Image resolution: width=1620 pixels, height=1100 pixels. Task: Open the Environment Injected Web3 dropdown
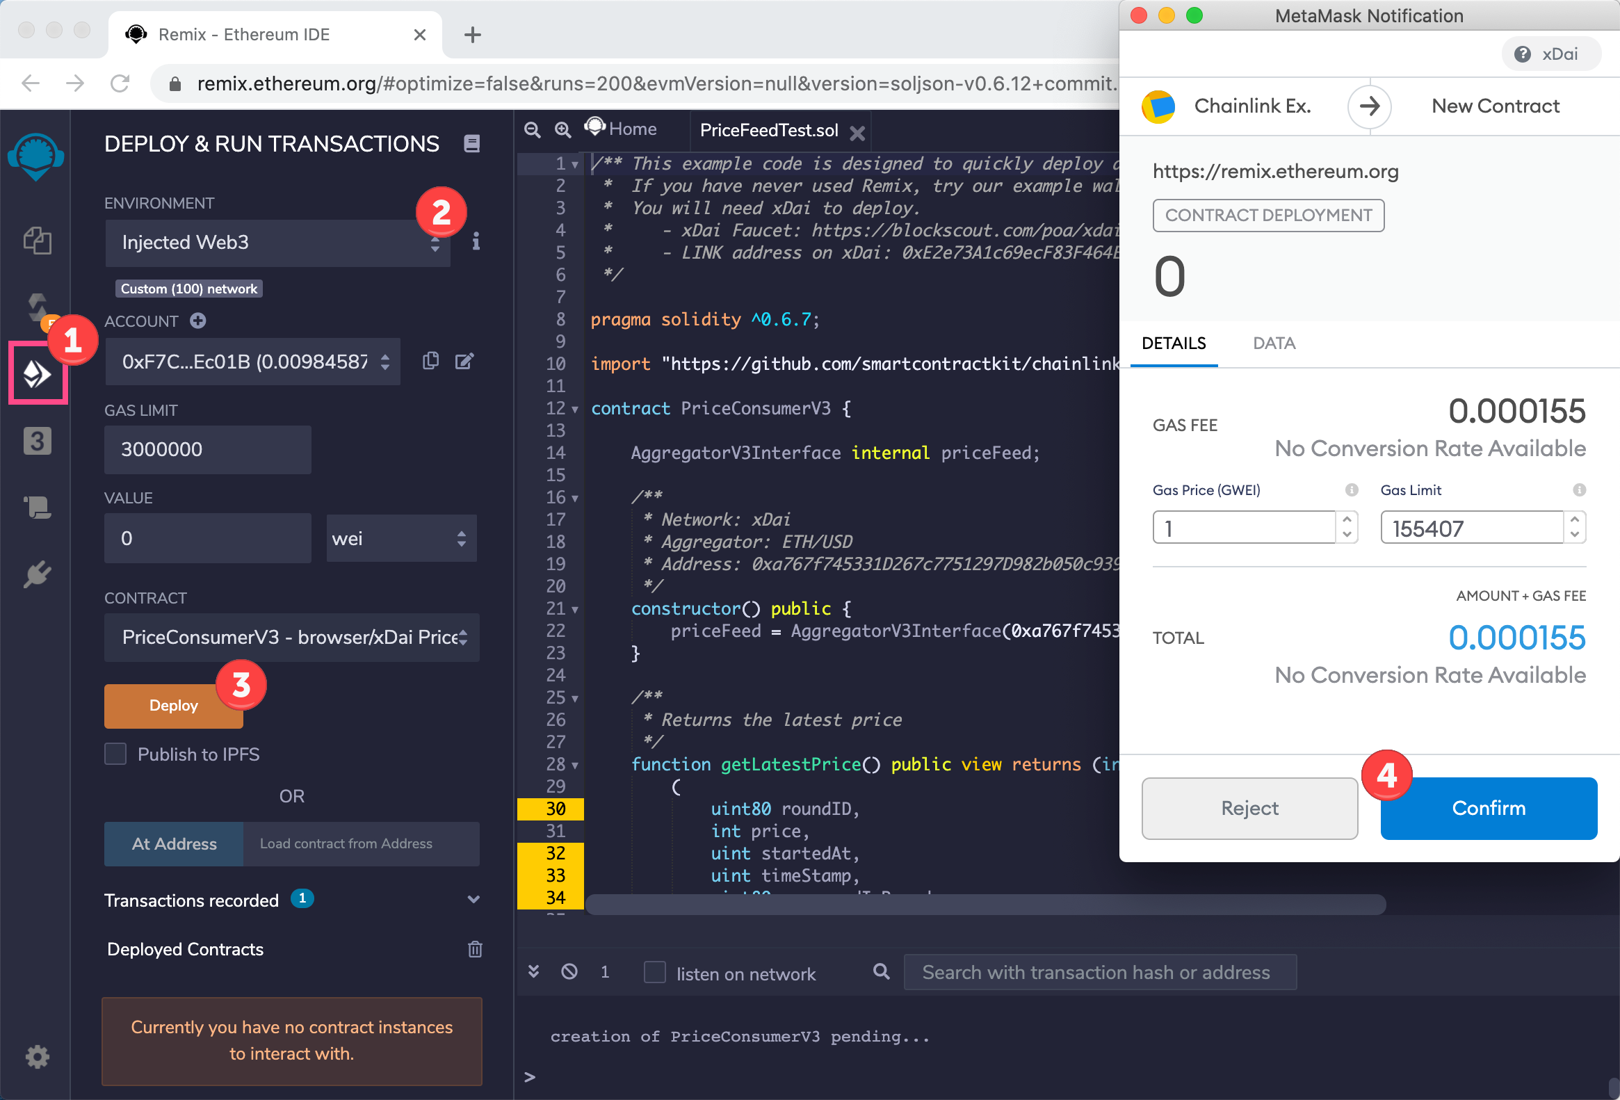(277, 243)
